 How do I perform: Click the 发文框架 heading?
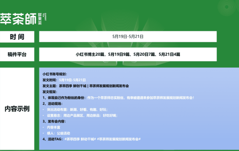point(50,92)
